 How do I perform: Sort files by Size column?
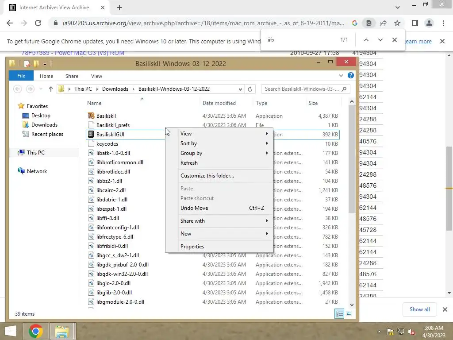tap(313, 103)
